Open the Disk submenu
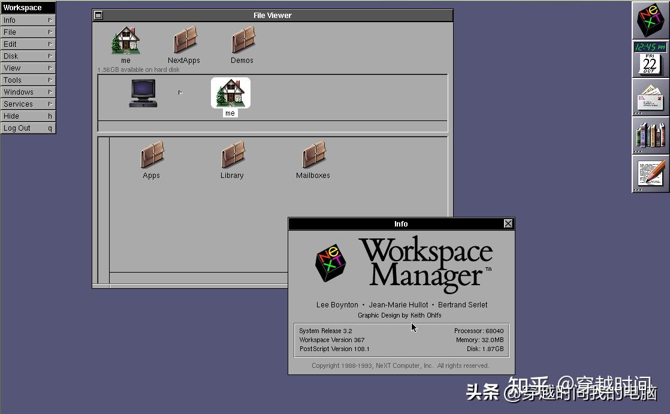670x414 pixels. click(28, 56)
